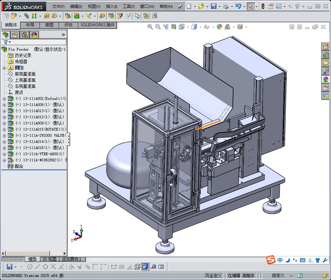
Task: Click the Smart Fasteners icon
Action: coord(47,16)
